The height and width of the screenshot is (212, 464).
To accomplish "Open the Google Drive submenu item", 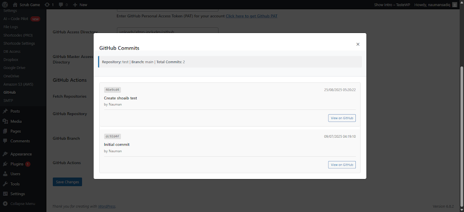I will pos(14,68).
